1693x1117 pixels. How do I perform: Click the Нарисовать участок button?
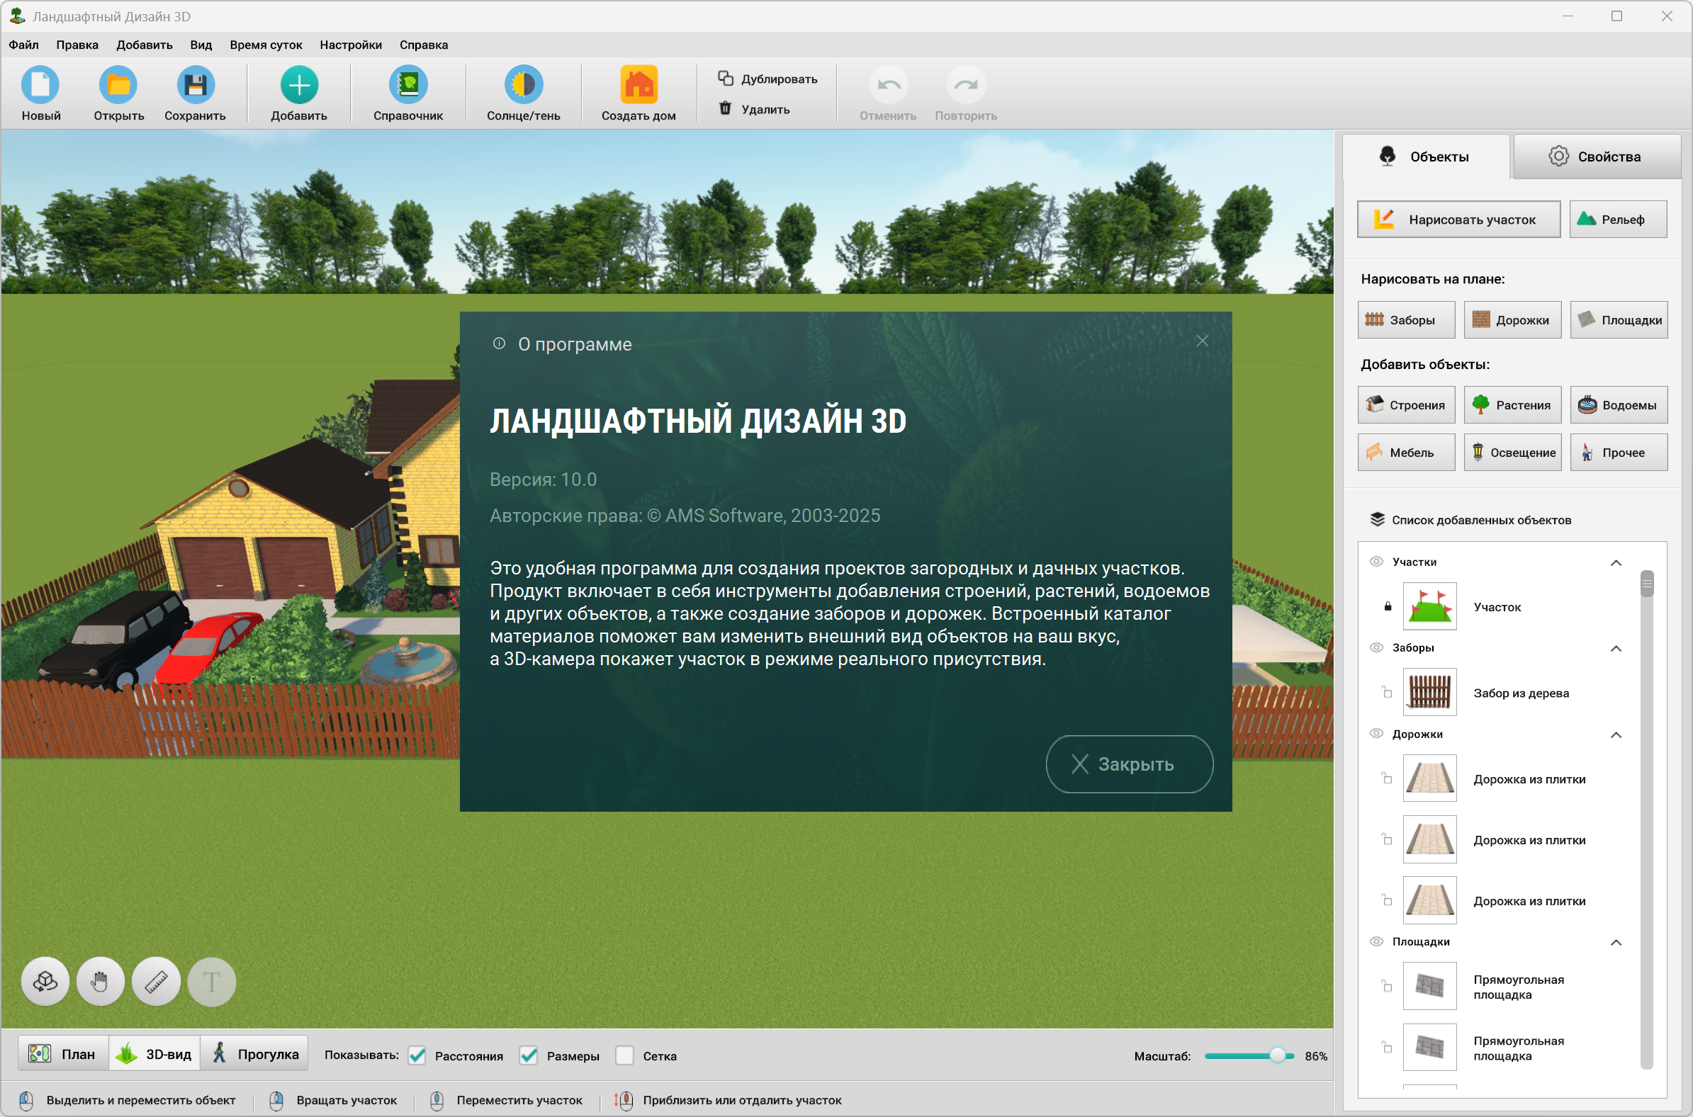[x=1458, y=220]
